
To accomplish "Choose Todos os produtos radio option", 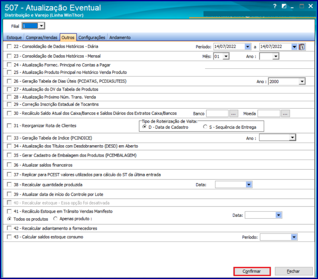I will (9, 219).
